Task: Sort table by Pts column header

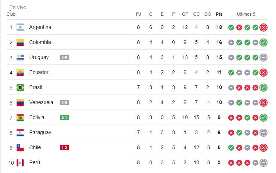Action: coord(219,14)
